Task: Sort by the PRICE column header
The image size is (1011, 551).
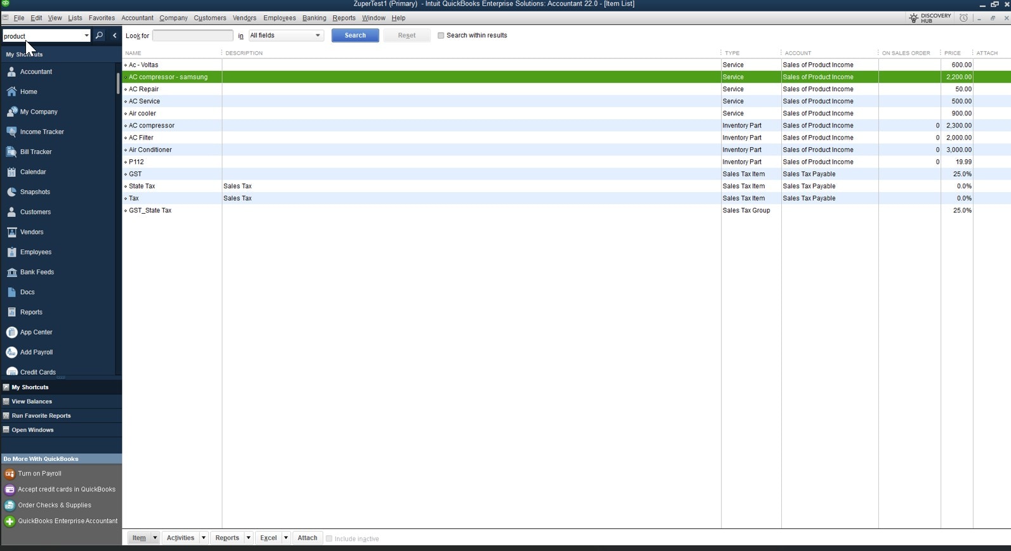Action: click(952, 53)
